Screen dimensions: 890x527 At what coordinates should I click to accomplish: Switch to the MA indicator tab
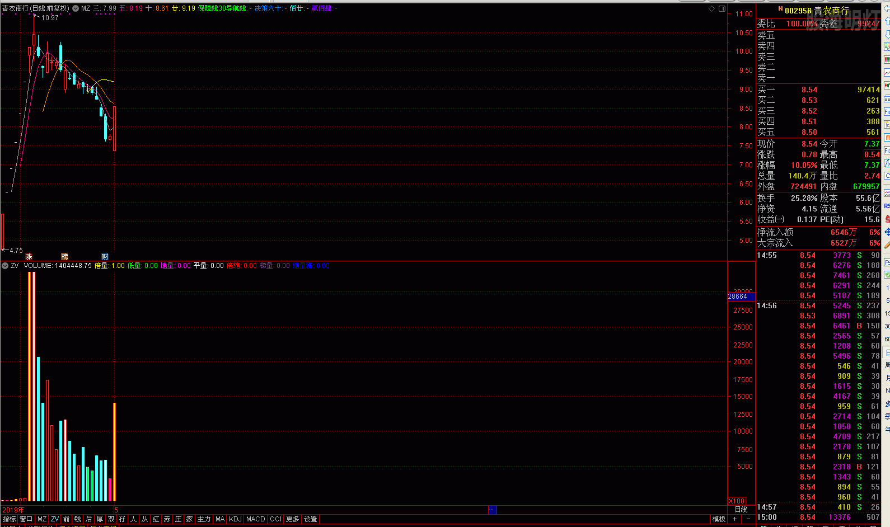click(220, 519)
